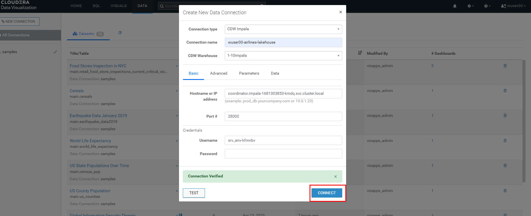Go to SQL in top navigation
Viewport: 531px width, 216px height.
pyautogui.click(x=96, y=6)
